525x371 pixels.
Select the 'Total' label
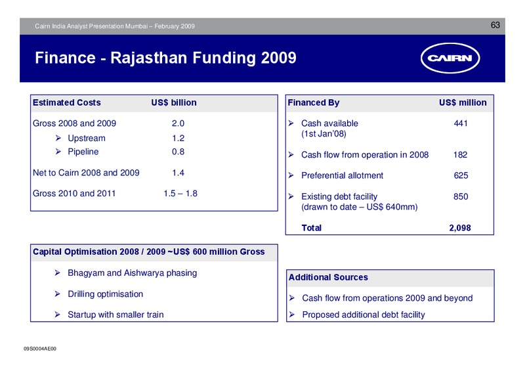point(311,228)
